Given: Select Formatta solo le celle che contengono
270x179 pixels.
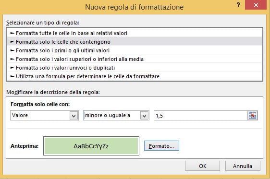Looking at the screenshot, I should (135, 42).
